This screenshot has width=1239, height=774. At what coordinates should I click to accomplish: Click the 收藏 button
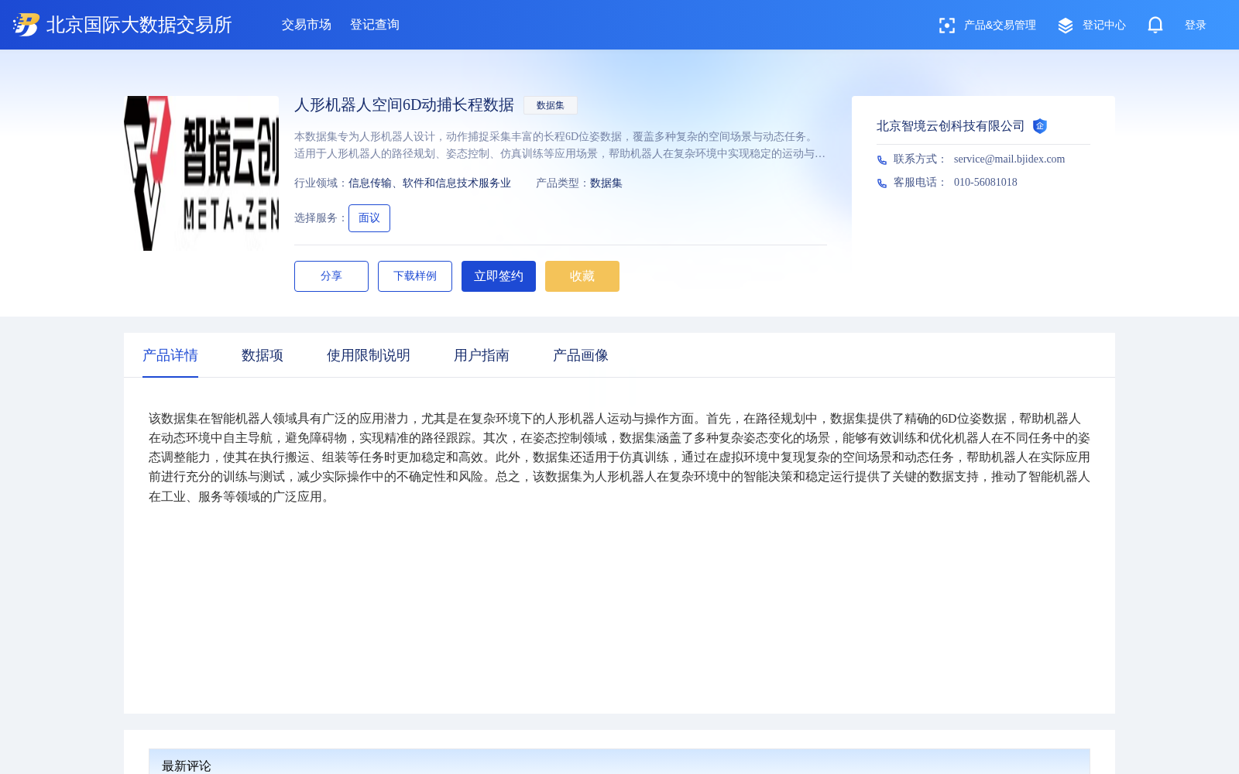point(582,276)
